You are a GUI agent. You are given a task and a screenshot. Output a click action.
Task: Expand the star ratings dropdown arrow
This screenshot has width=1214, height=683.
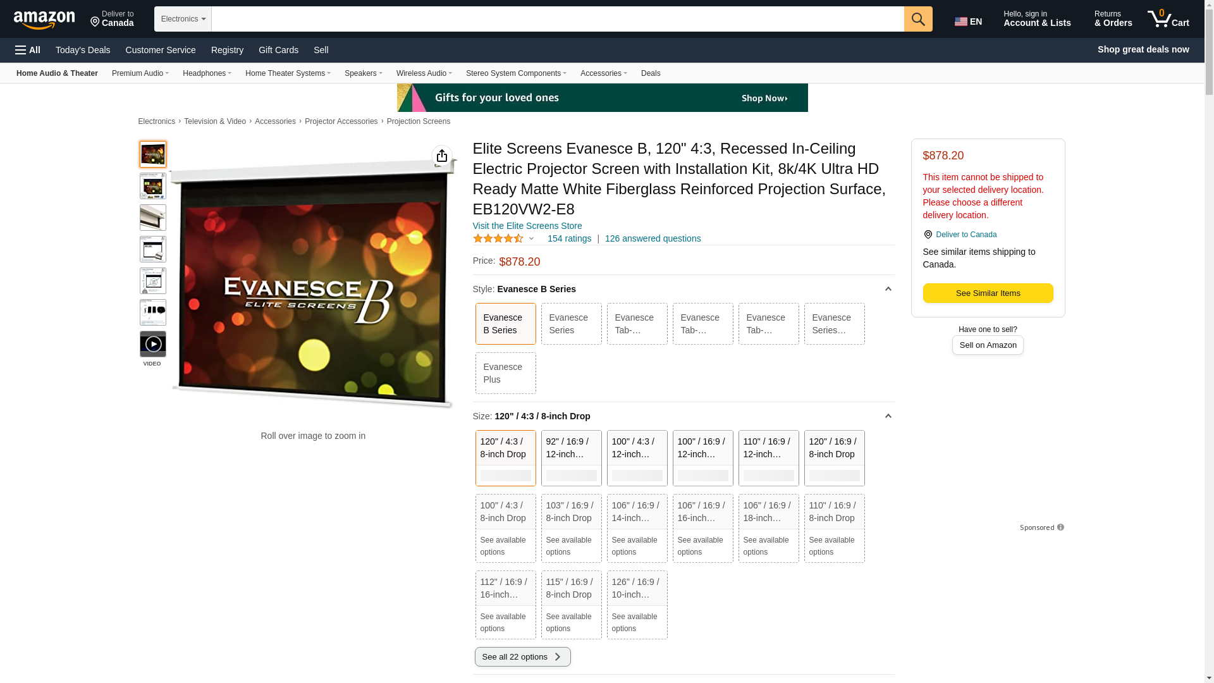[x=531, y=239]
